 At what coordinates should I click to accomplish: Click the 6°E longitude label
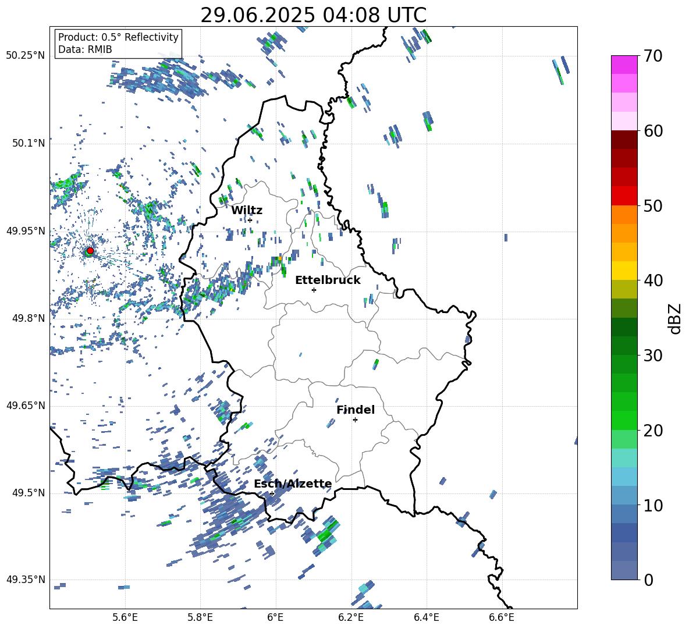(275, 617)
